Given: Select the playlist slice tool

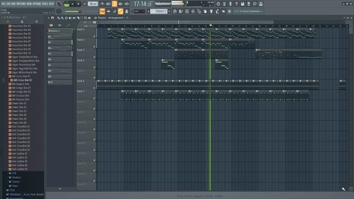Looking at the screenshot, I should point(78,18).
